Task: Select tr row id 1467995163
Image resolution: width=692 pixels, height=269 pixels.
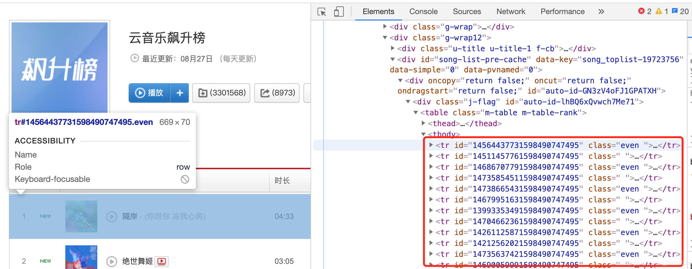Action: pyautogui.click(x=549, y=200)
